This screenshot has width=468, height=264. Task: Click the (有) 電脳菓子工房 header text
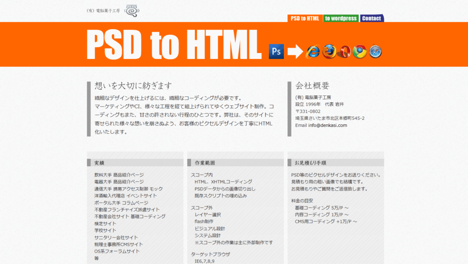point(103,11)
